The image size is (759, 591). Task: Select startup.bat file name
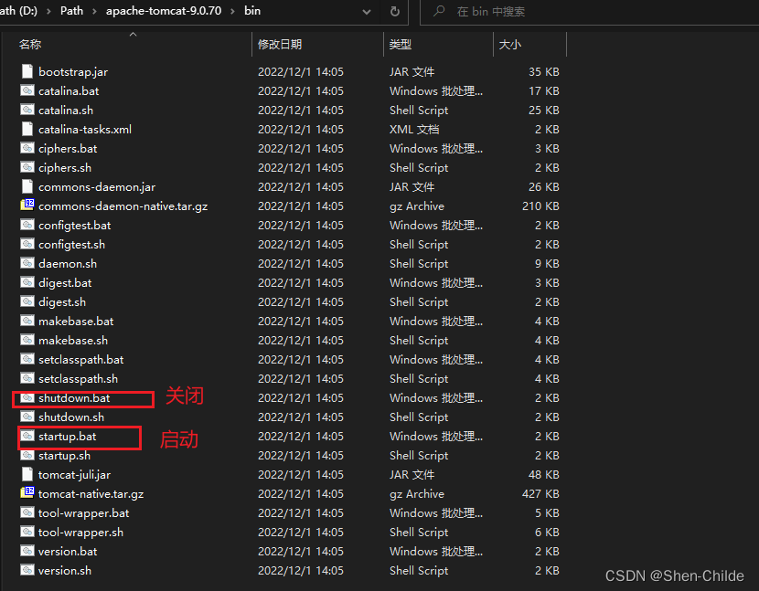point(68,437)
